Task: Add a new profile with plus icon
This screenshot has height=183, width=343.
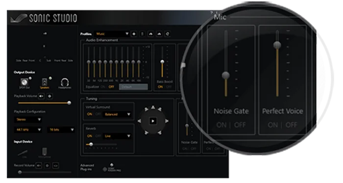Action: tap(134, 34)
